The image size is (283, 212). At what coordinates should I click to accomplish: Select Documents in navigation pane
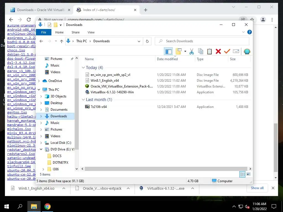pyautogui.click(x=59, y=110)
